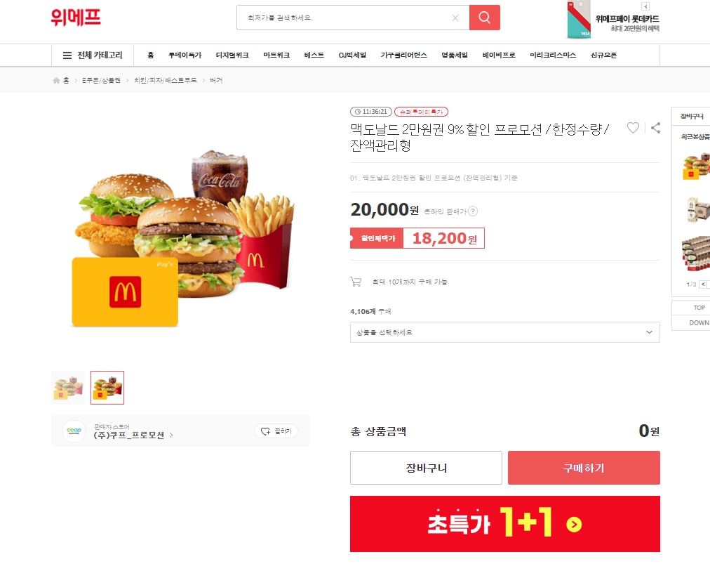Click the 위메프 logo

click(76, 18)
